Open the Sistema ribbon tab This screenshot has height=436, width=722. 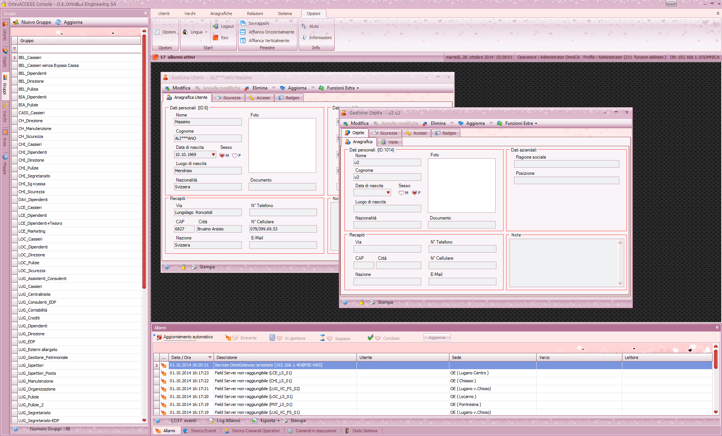pyautogui.click(x=285, y=14)
